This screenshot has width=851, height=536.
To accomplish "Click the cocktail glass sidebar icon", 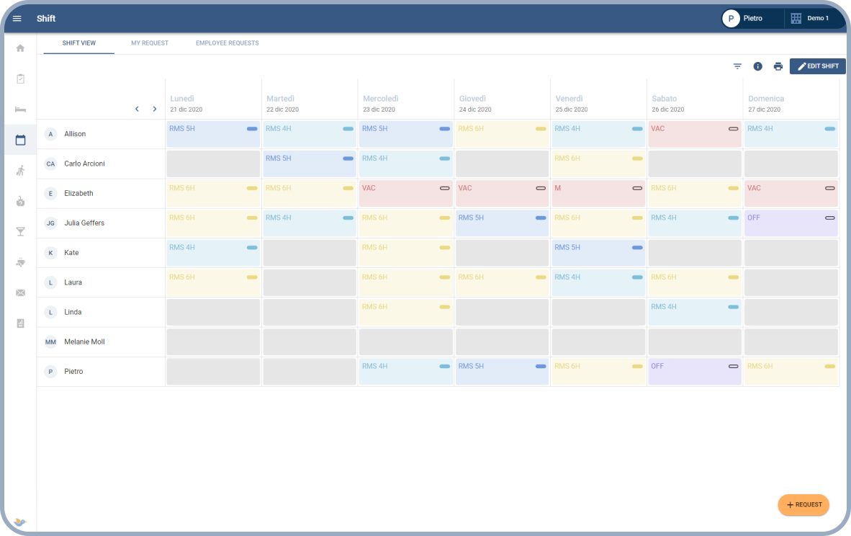I will [20, 231].
